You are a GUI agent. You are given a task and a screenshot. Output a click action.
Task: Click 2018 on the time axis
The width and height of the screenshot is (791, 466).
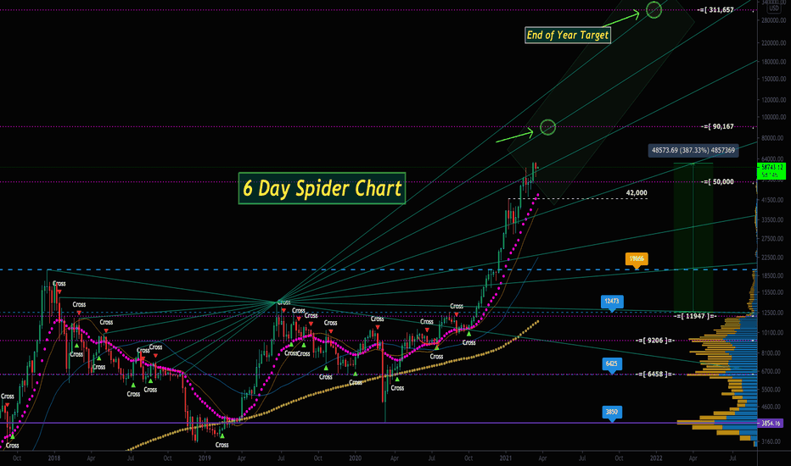[54, 458]
